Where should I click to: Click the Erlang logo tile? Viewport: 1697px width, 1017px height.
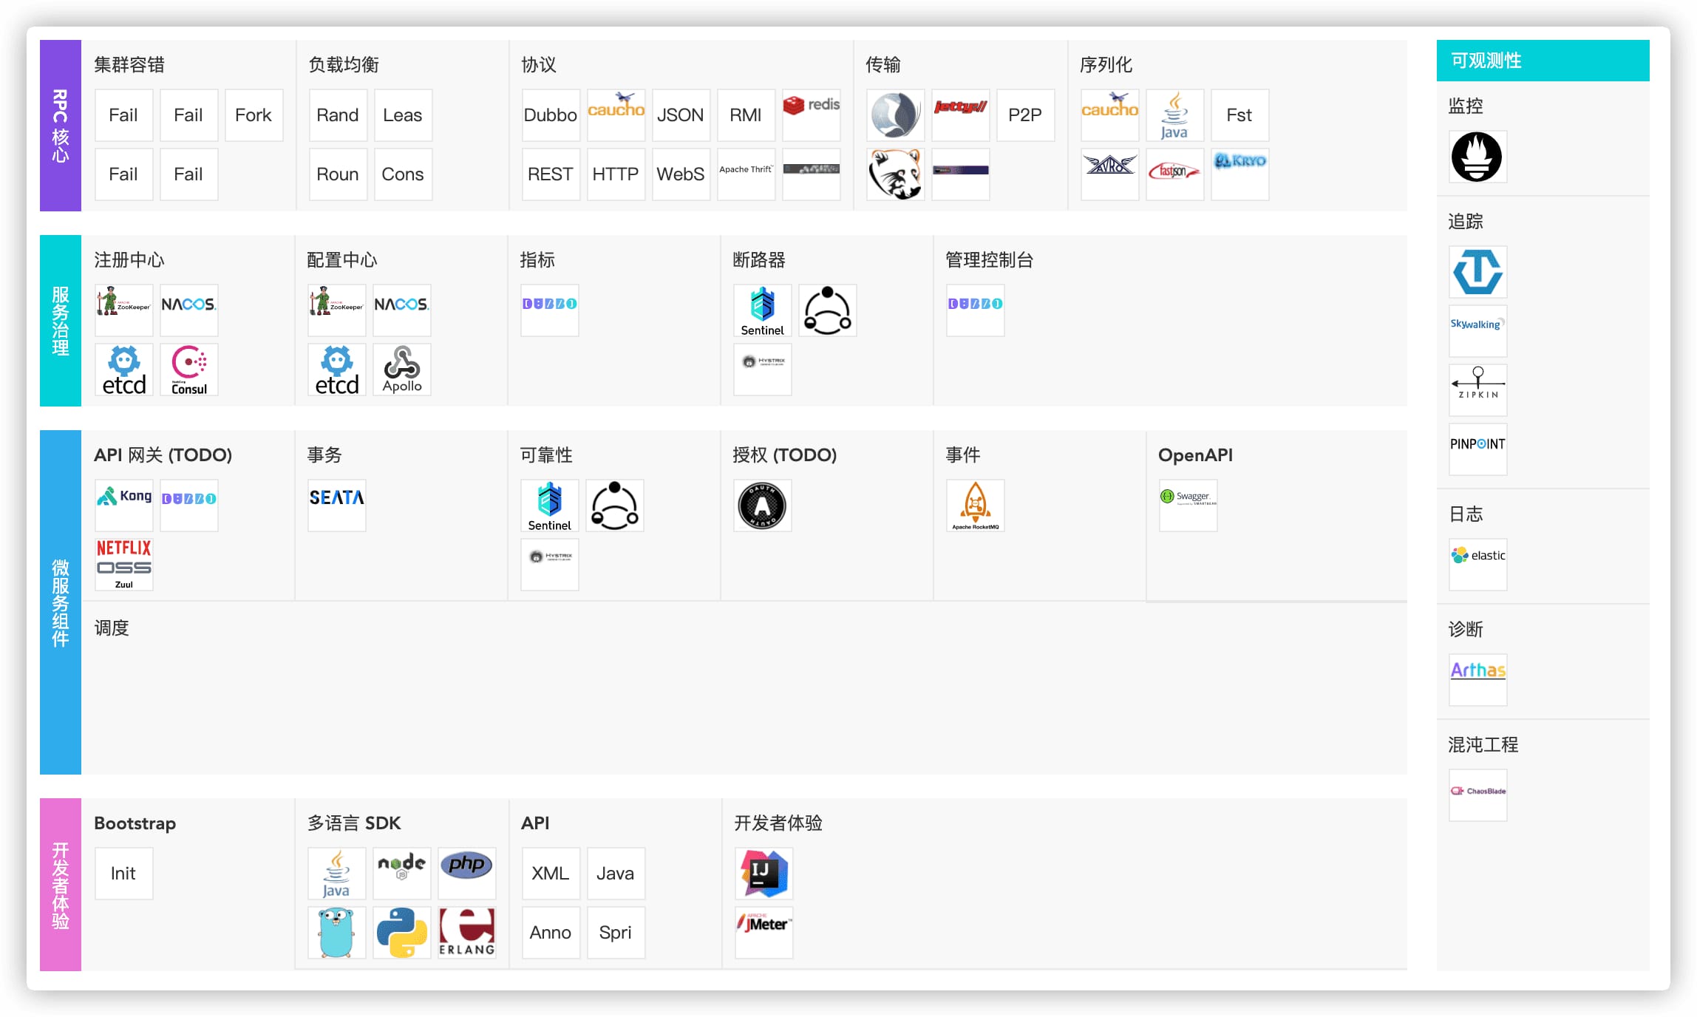pyautogui.click(x=467, y=933)
